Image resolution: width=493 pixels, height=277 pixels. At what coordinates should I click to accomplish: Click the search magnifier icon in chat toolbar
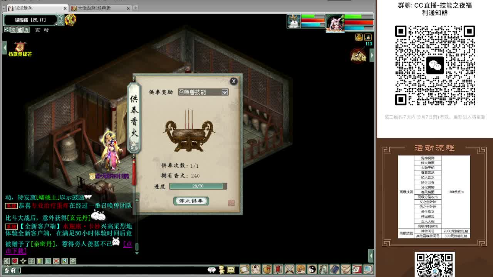pyautogui.click(x=65, y=261)
